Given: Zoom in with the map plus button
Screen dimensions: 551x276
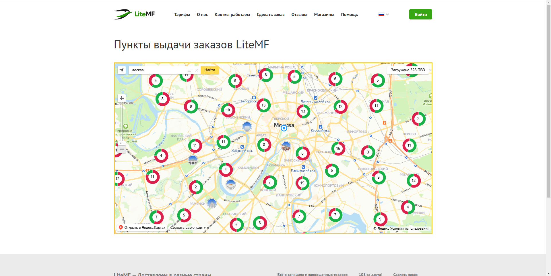Looking at the screenshot, I should 122,98.
